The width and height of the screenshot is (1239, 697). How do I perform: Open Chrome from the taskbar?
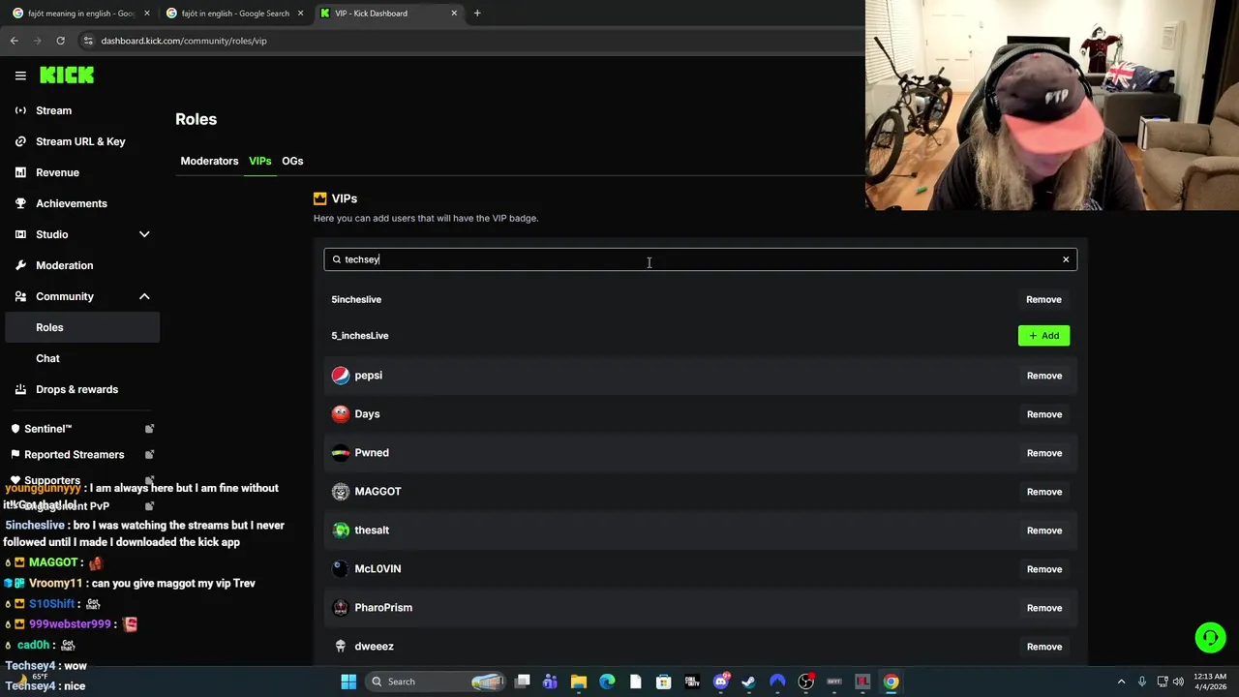(x=891, y=682)
